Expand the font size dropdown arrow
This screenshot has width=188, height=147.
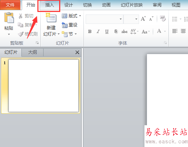click(x=136, y=19)
